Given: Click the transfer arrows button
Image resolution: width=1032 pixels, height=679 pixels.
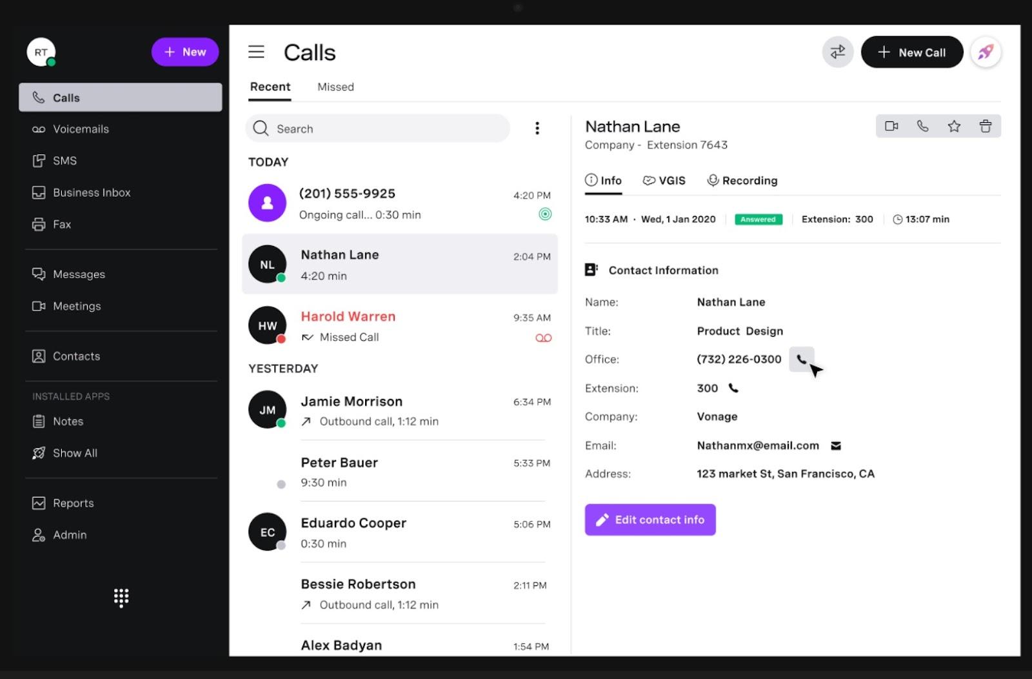Looking at the screenshot, I should [x=838, y=52].
